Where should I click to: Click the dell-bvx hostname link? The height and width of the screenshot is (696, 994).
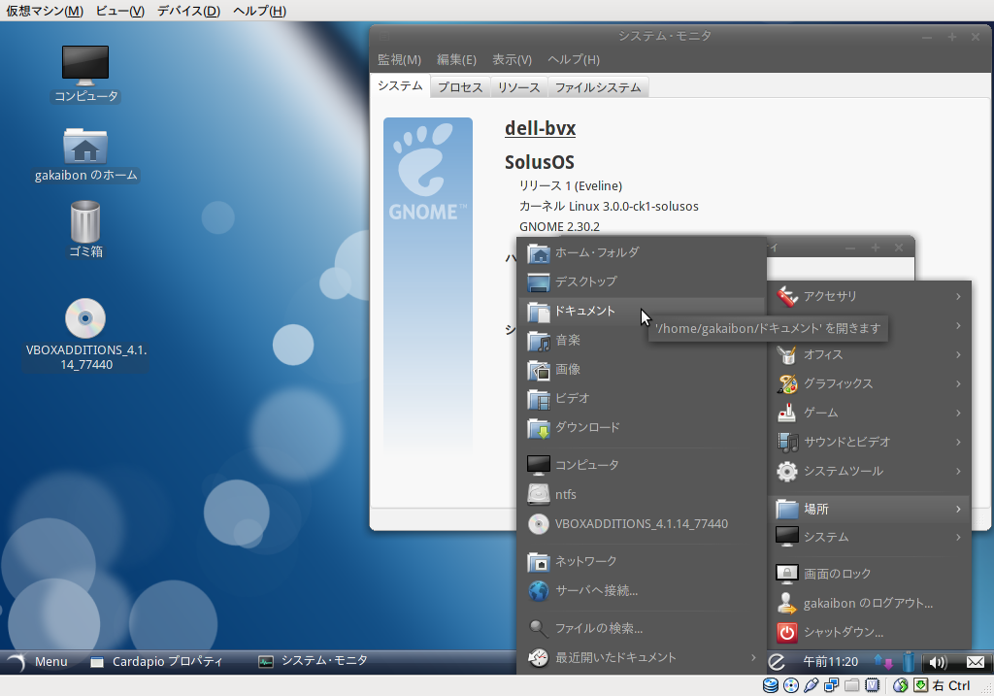pyautogui.click(x=538, y=128)
